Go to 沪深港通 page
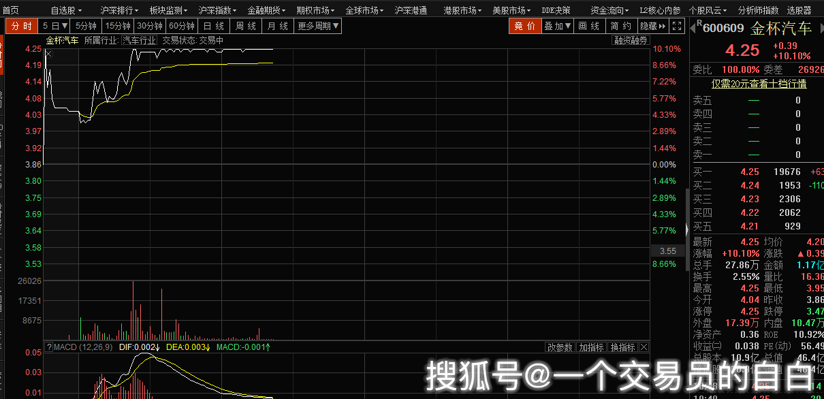 pyautogui.click(x=411, y=10)
